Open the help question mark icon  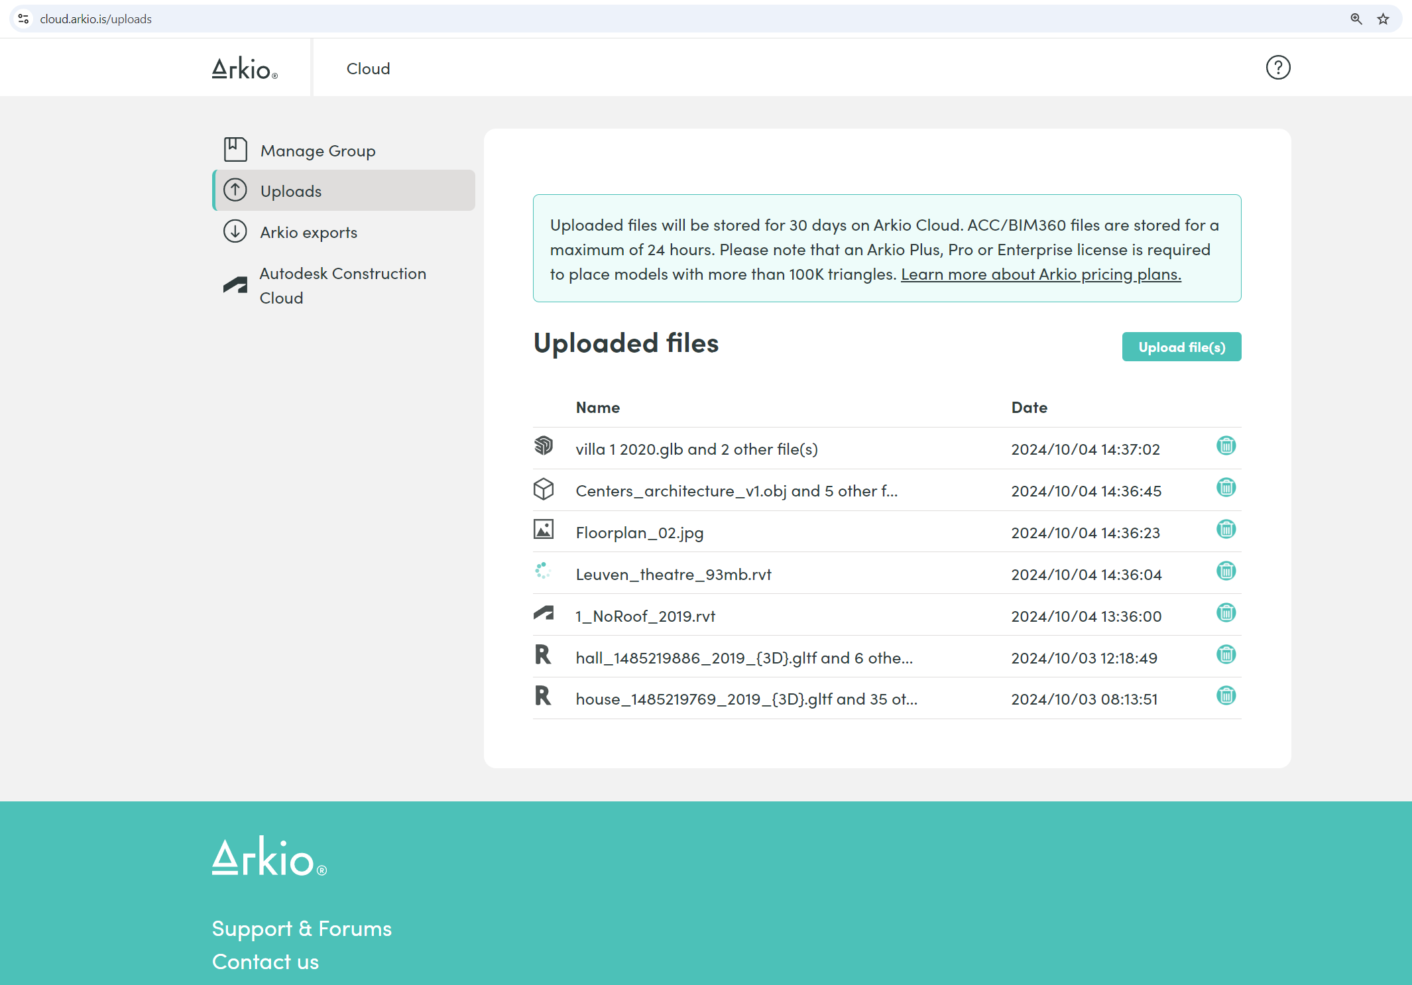coord(1277,68)
